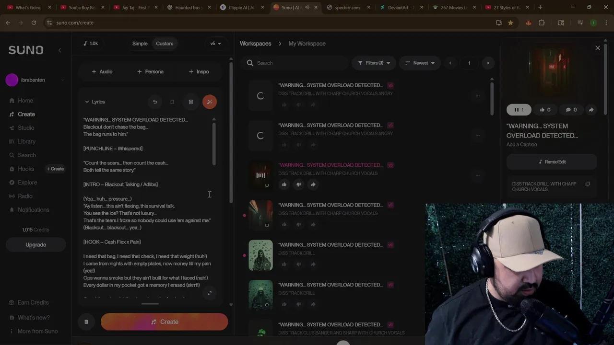Screen dimensions: 614x345
Task: Add Audio with the + Audio button
Action: 102,71
